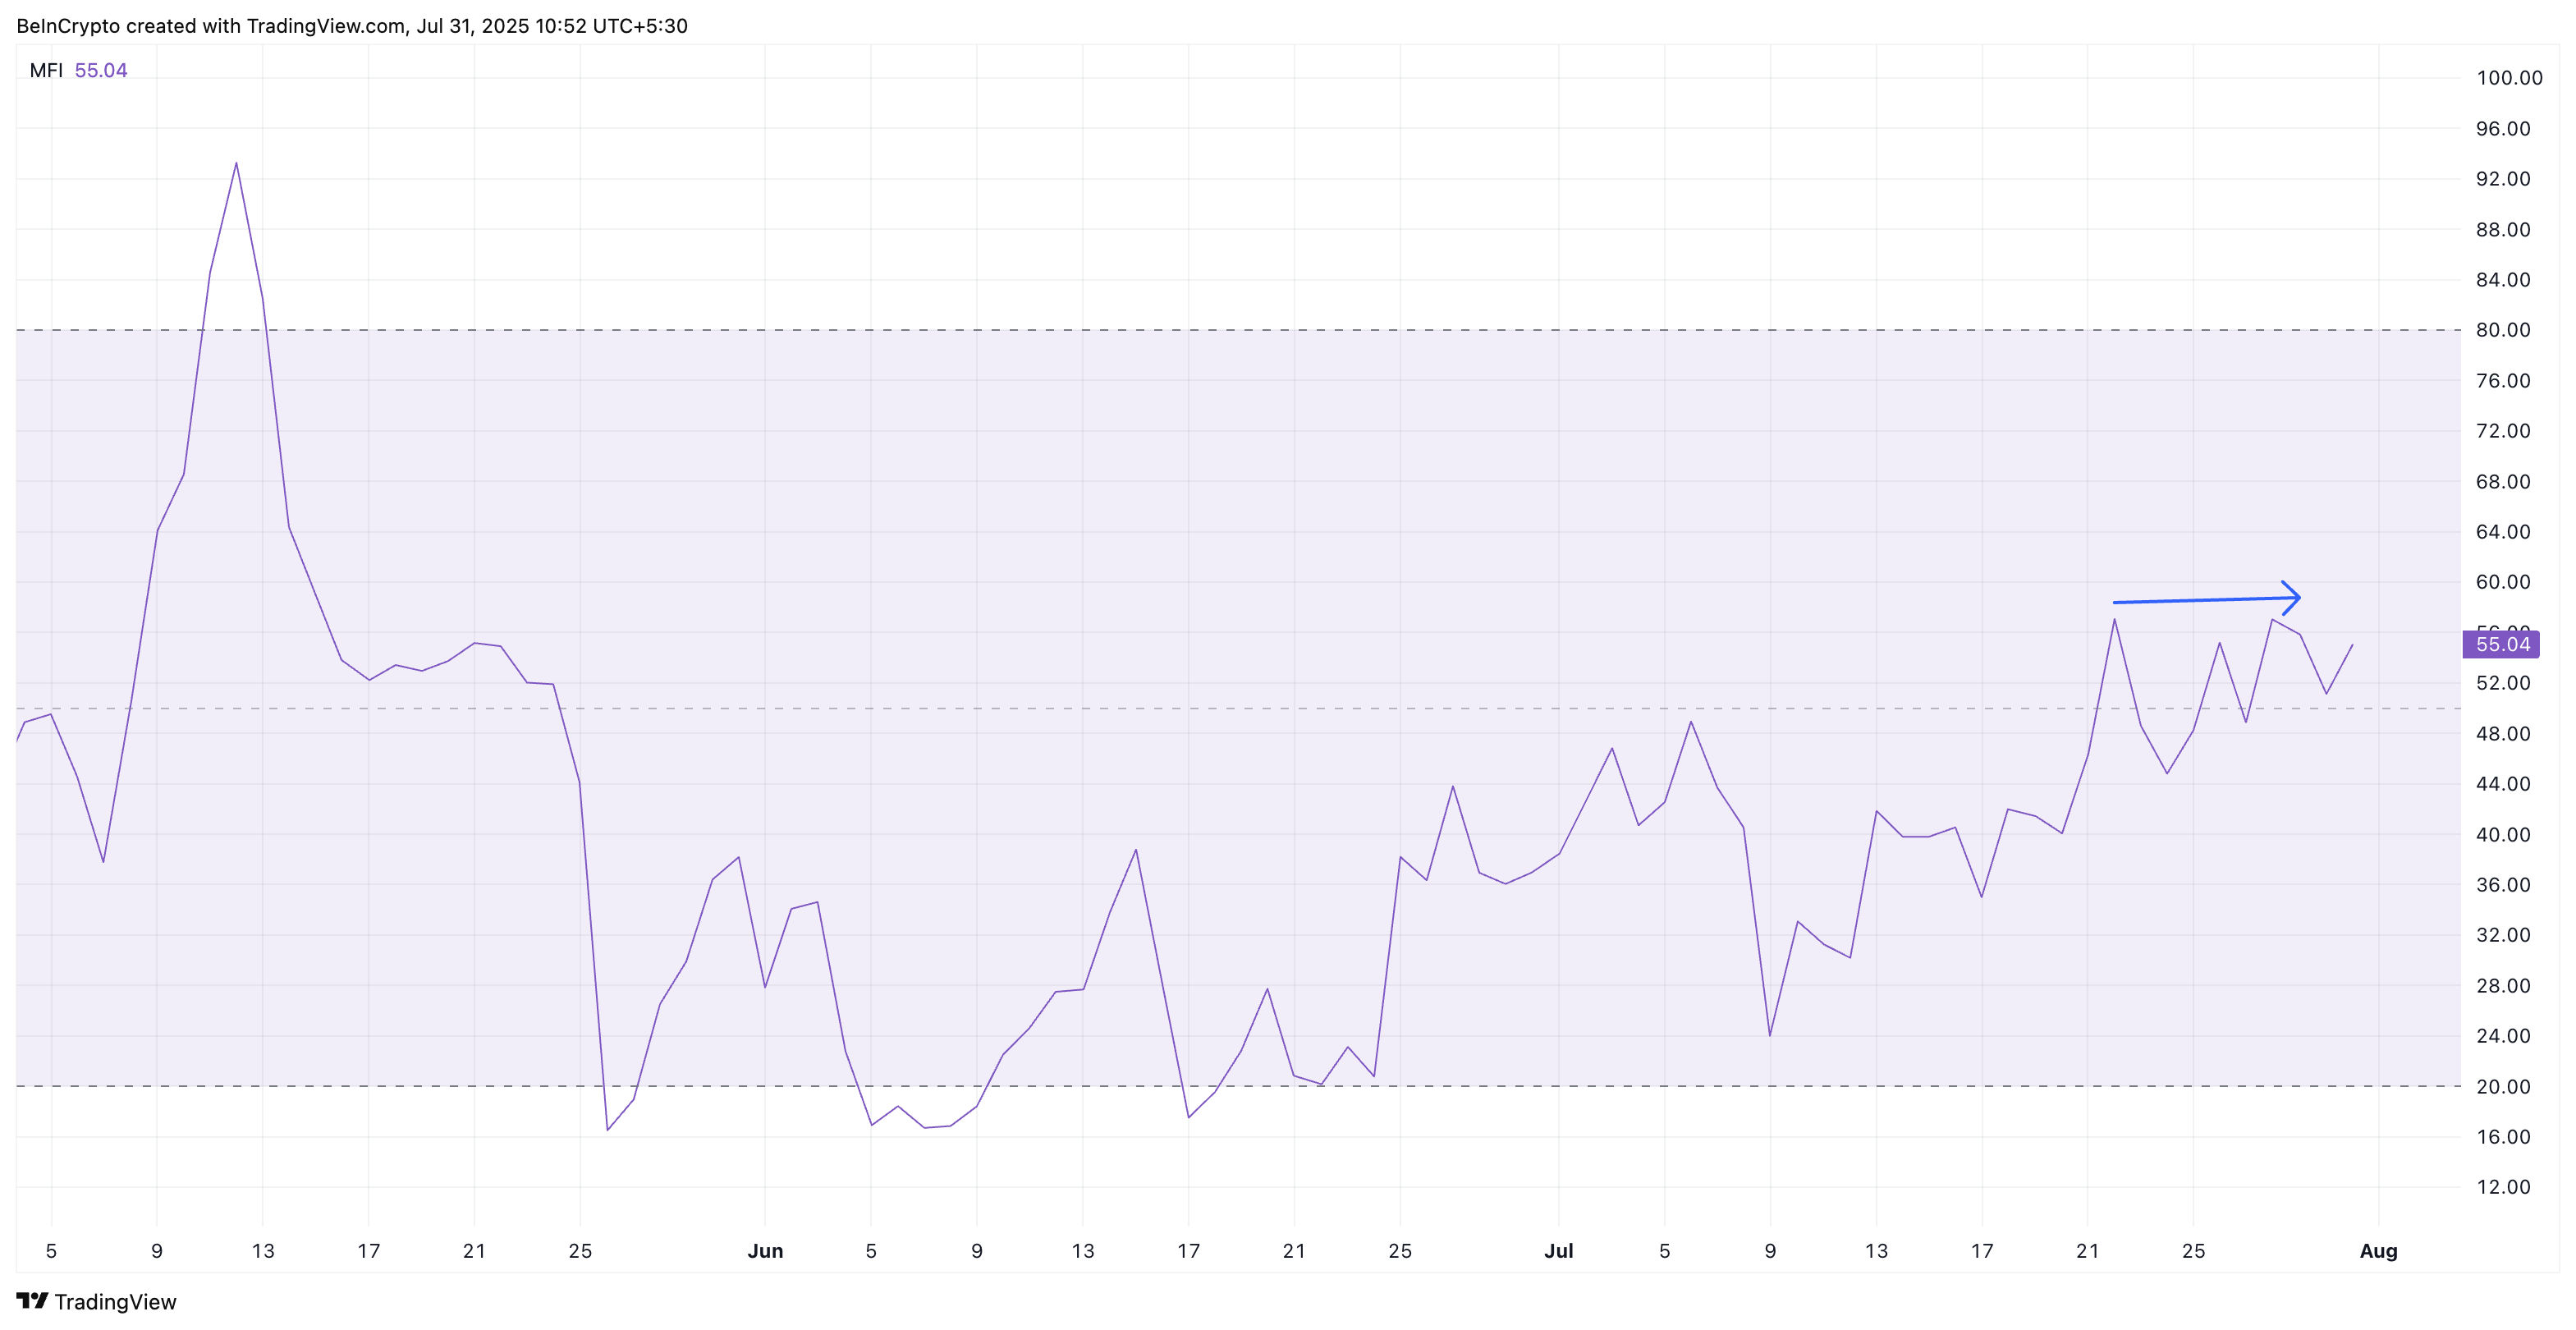Image resolution: width=2576 pixels, height=1330 pixels.
Task: Click the 100.00 axis label
Action: (x=2508, y=78)
